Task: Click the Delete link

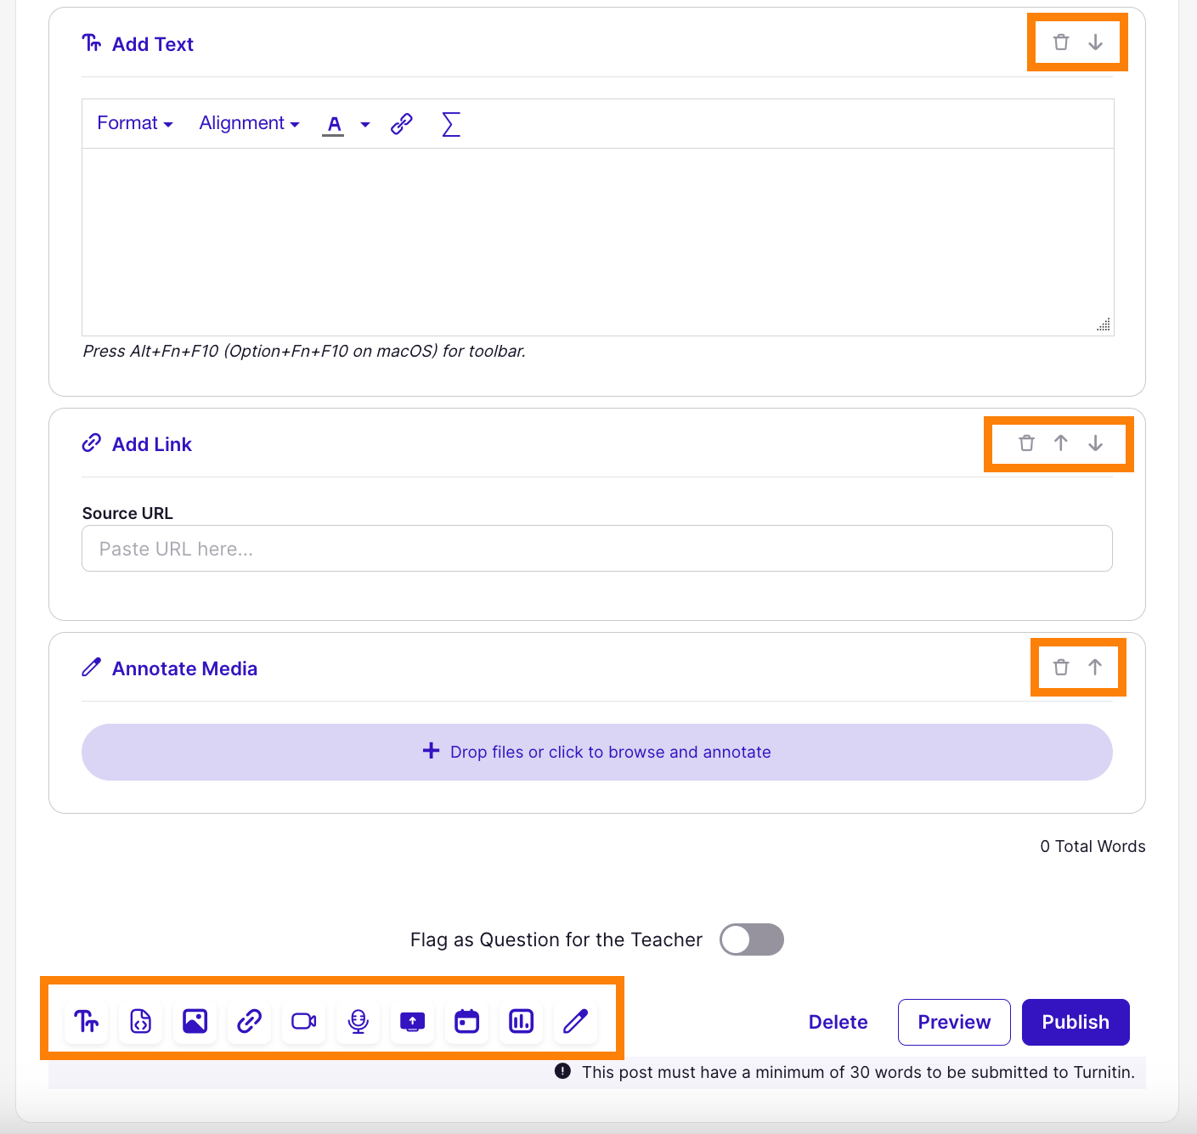Action: [x=838, y=1022]
